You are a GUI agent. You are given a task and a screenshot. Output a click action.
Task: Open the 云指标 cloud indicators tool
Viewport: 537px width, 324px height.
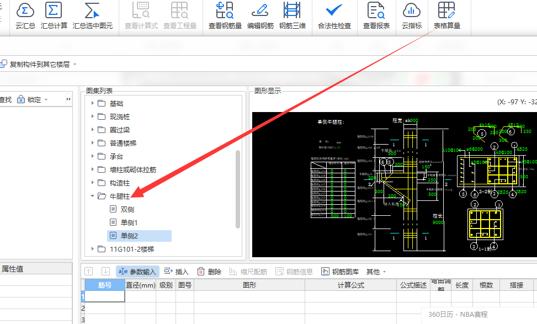coord(412,15)
